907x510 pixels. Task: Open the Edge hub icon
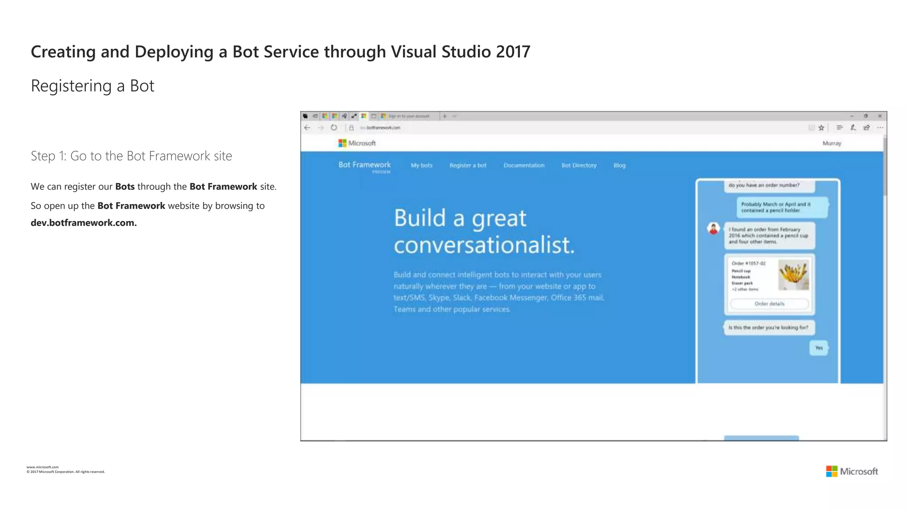tap(839, 127)
